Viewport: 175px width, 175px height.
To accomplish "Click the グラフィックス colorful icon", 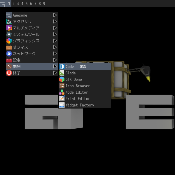I will point(9,41).
